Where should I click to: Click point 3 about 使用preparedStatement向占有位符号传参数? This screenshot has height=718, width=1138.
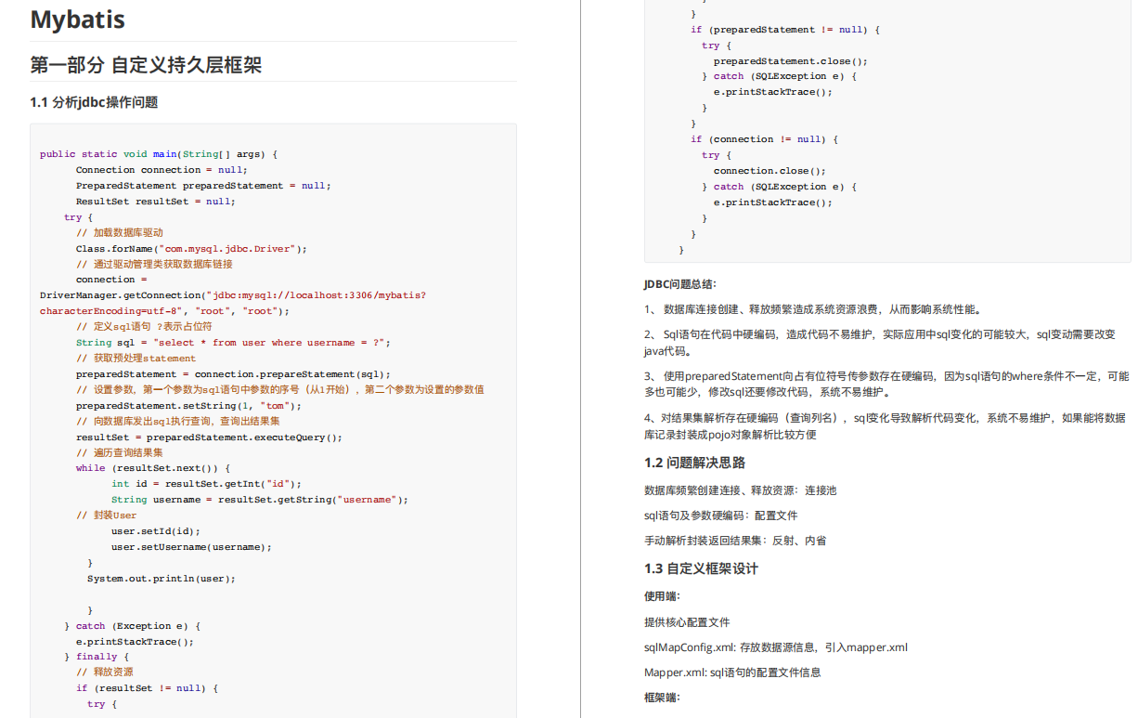886,385
